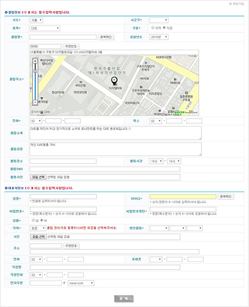Choose 남 for gender
Image resolution: width=249 pixels, height=307 pixels.
33,220
